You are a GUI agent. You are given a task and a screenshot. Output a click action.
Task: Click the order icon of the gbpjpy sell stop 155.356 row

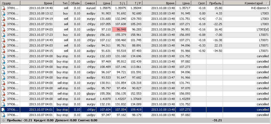point(3,94)
